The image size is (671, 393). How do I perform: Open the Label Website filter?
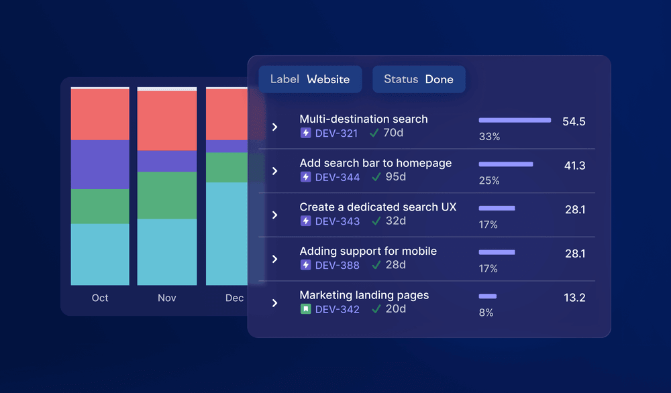click(x=310, y=79)
